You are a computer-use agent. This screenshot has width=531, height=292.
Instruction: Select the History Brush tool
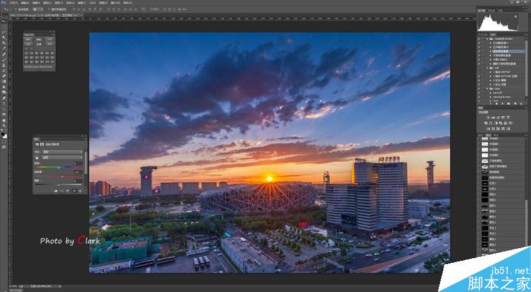click(4, 70)
